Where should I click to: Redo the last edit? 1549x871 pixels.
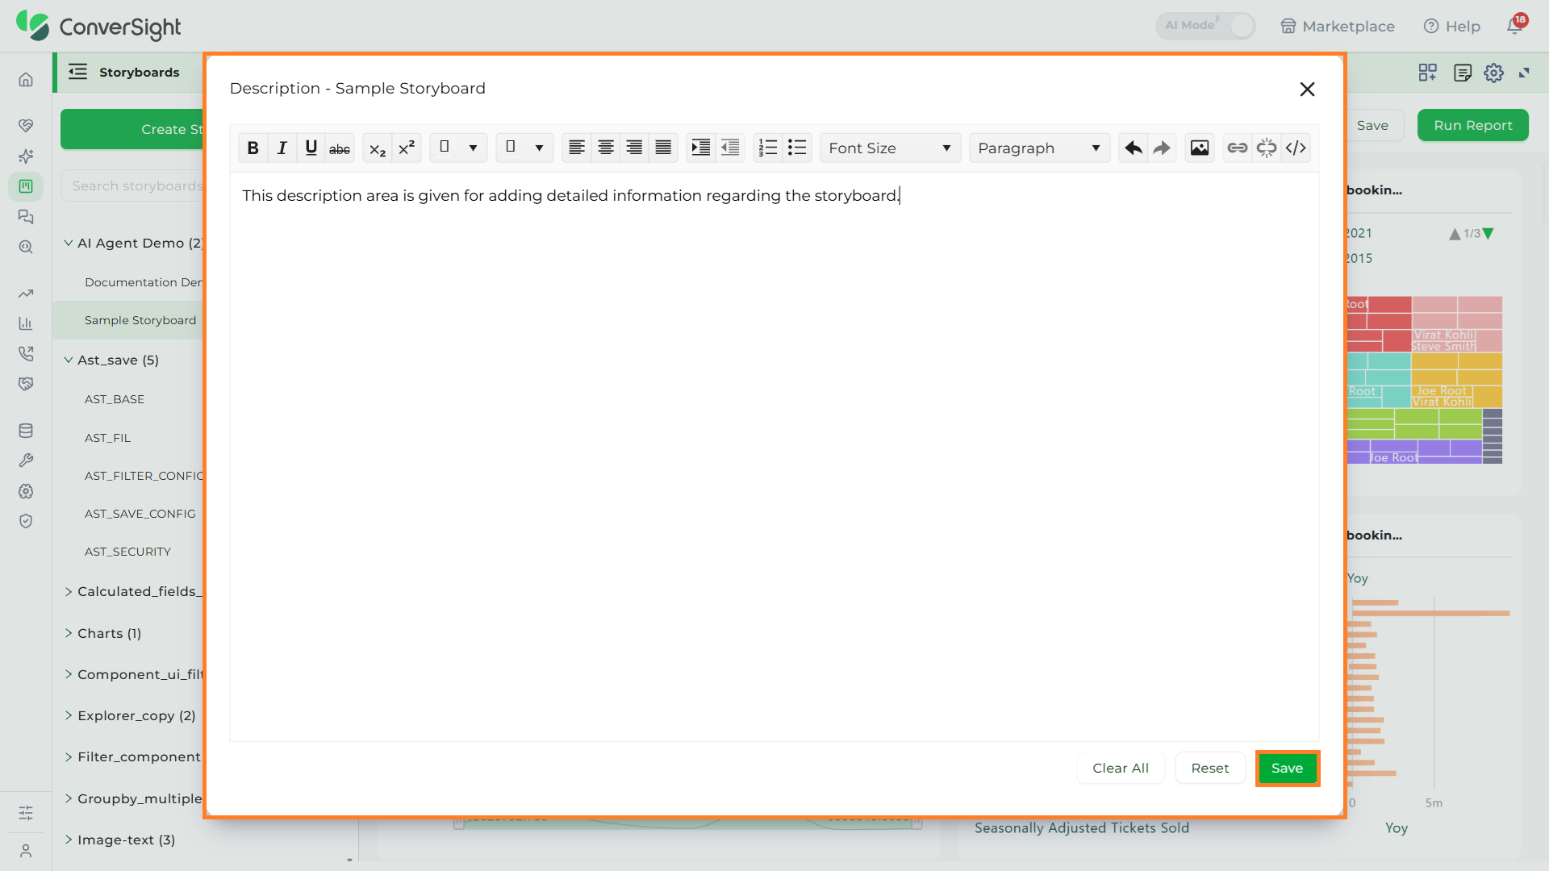pyautogui.click(x=1162, y=148)
